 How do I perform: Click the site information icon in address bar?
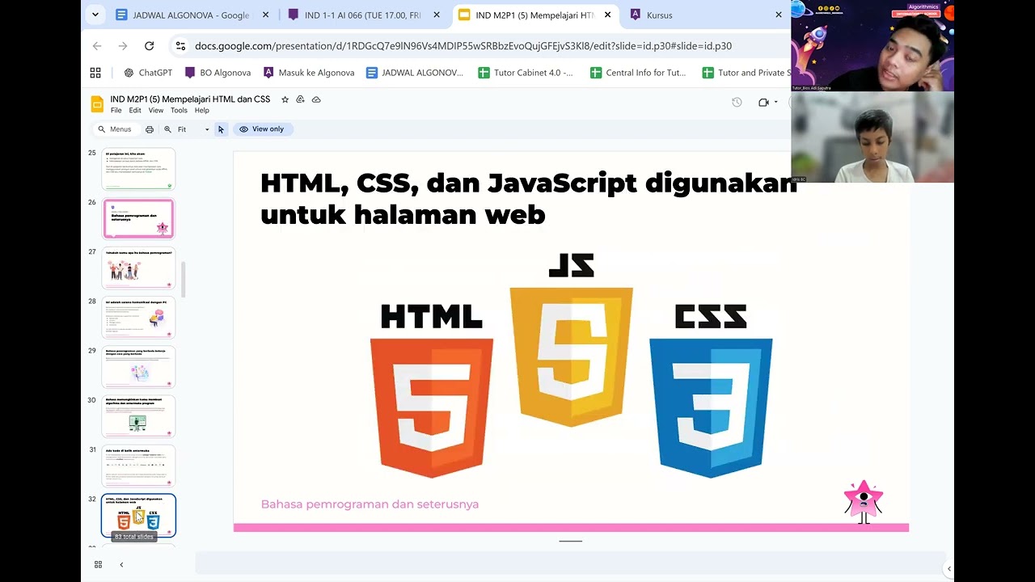[180, 46]
